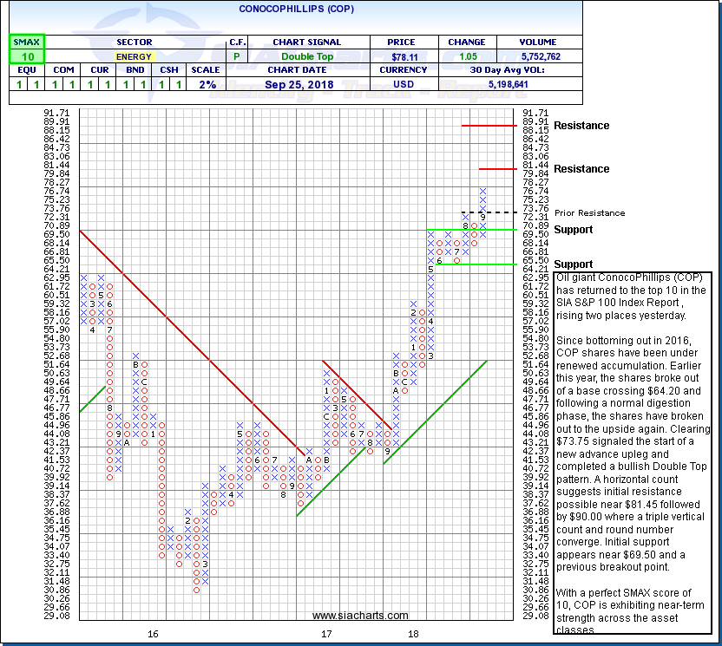722x646 pixels.
Task: Click the Resistance label near 88.15
Action: (581, 126)
